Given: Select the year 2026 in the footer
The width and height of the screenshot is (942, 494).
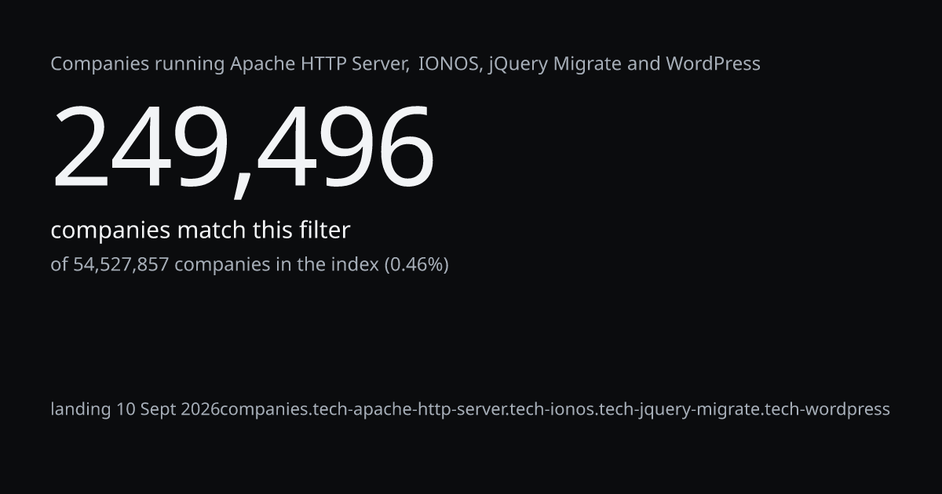Looking at the screenshot, I should tap(200, 409).
